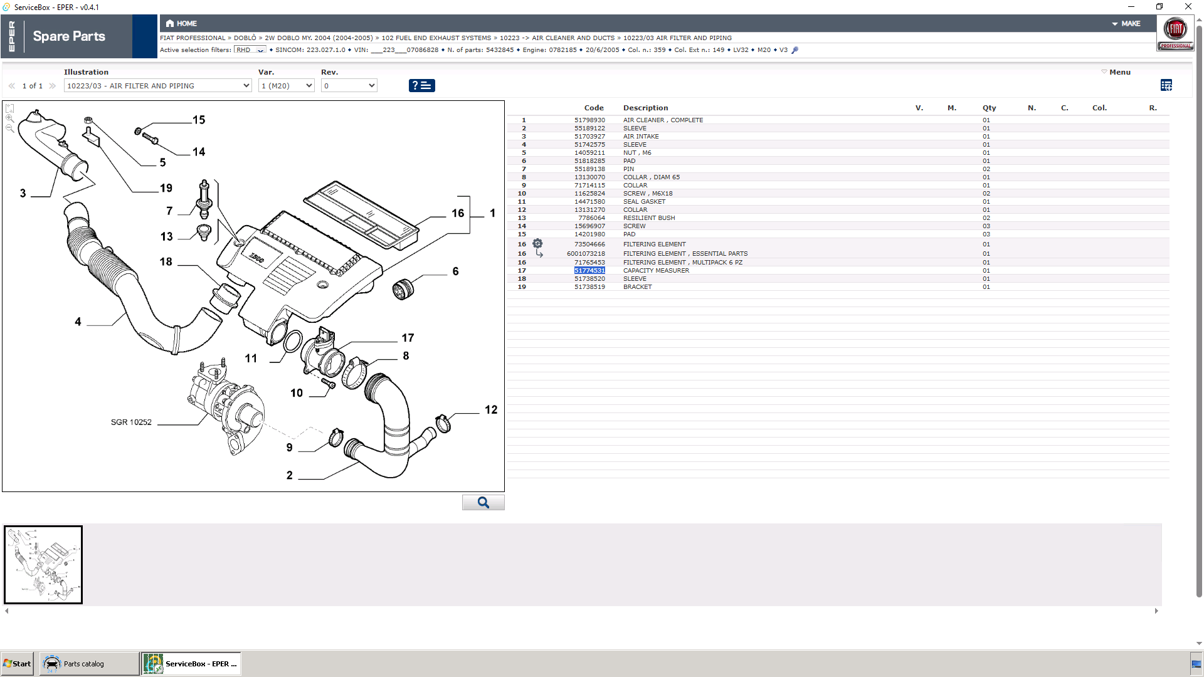Open the Windows Start button
The image size is (1204, 677).
(18, 664)
